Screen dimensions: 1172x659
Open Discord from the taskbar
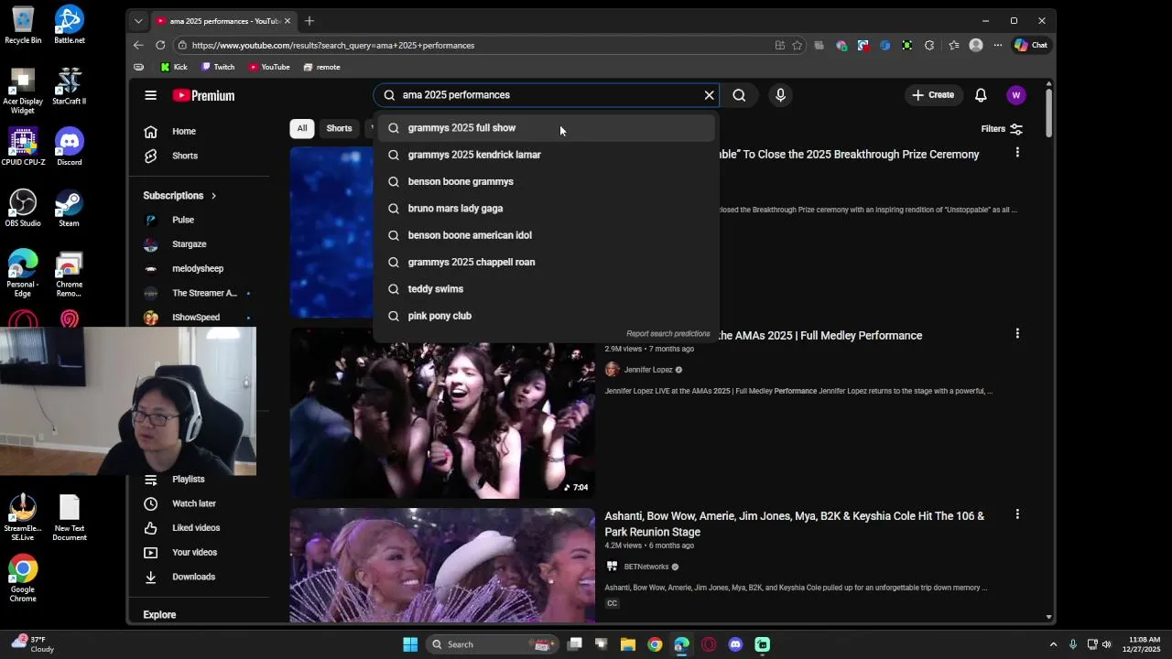(735, 644)
